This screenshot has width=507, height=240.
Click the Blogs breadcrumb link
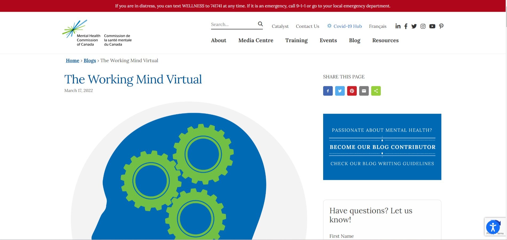point(90,61)
